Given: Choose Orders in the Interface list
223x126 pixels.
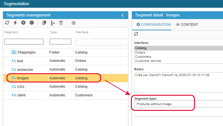Looking at the screenshot, I should (x=179, y=52).
